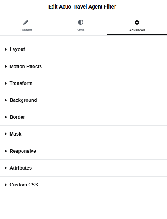Click the triangle beside Responsive
The height and width of the screenshot is (219, 167).
tap(6, 151)
